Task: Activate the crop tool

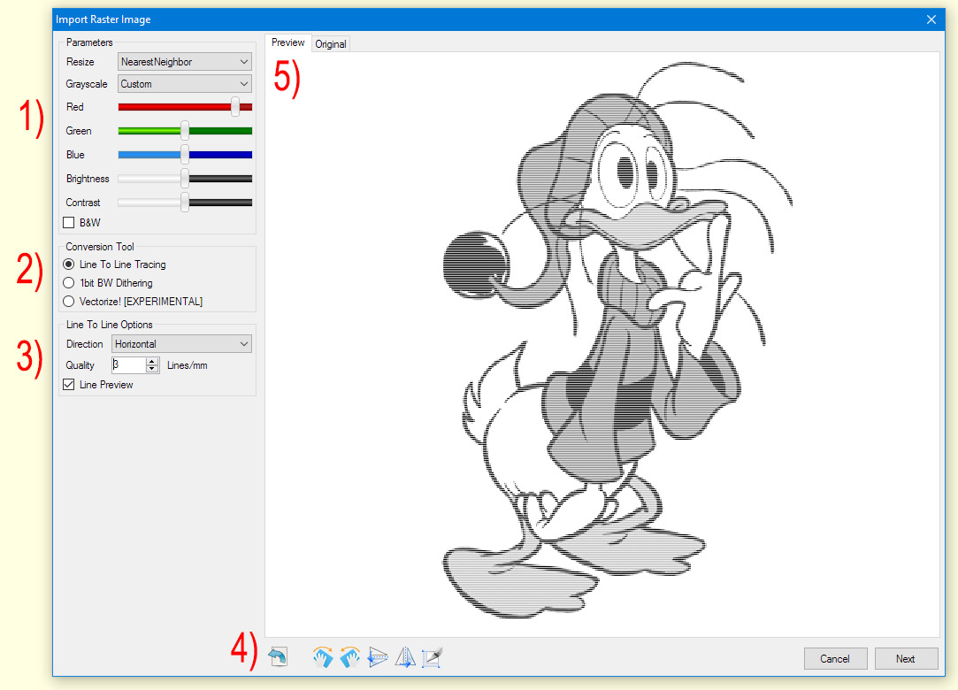Action: (x=432, y=657)
